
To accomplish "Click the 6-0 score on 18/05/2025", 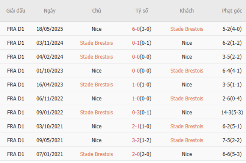I will coord(136,29).
